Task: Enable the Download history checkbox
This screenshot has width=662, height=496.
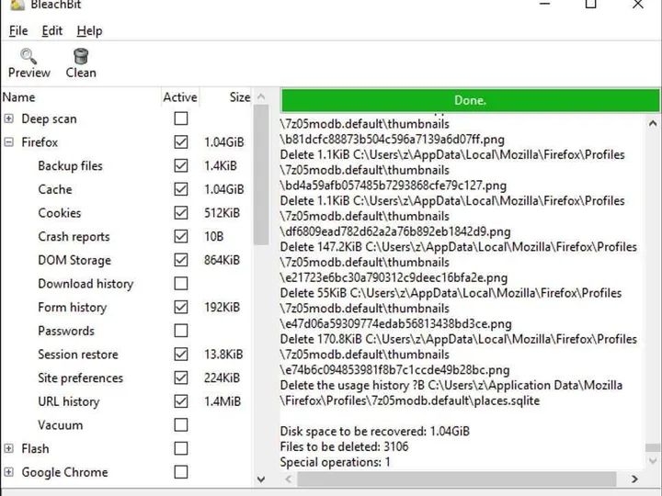Action: click(181, 284)
